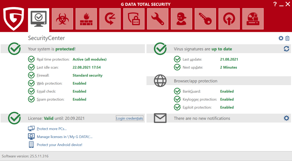The image size is (292, 161).
Task: Click the BankGuard label
Action: 192,92
